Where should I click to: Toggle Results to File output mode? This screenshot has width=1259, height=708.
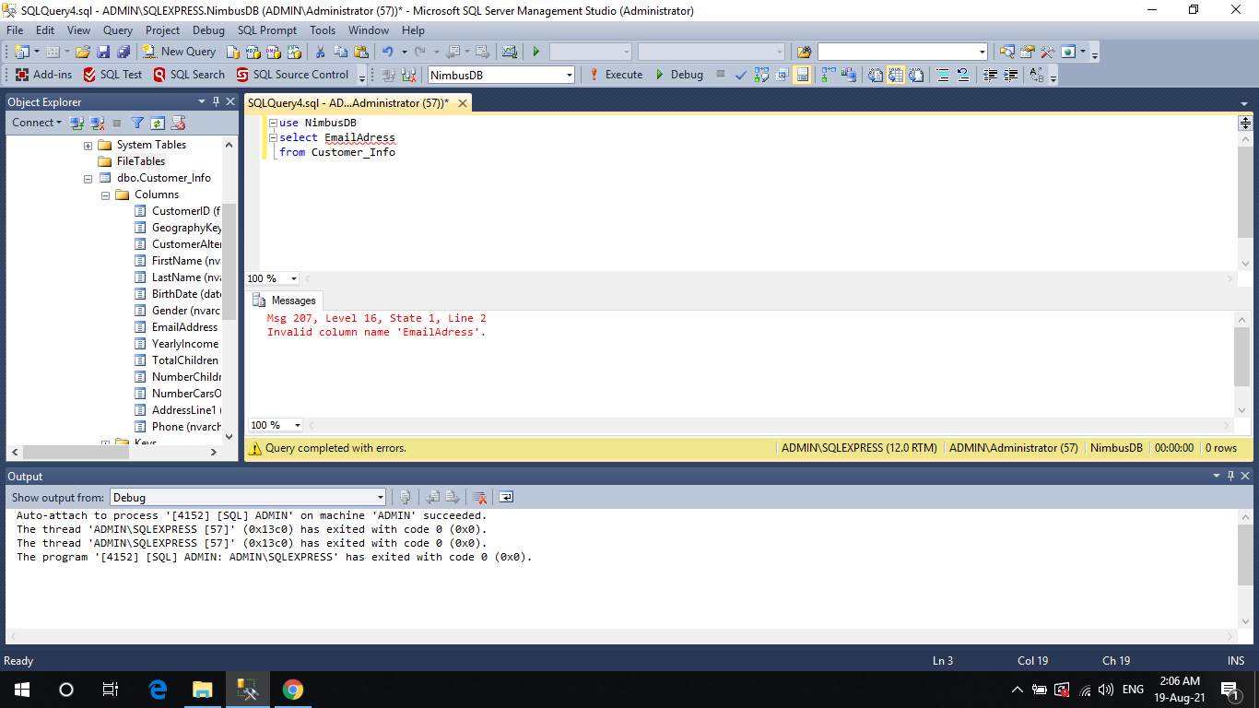coord(917,75)
